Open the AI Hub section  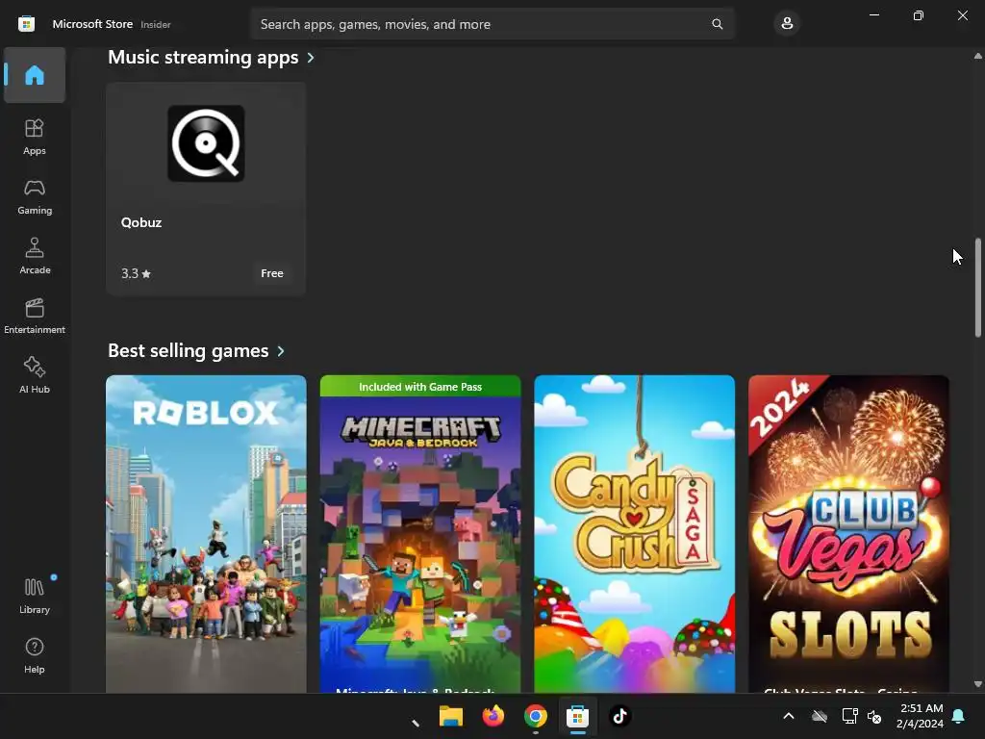[35, 375]
